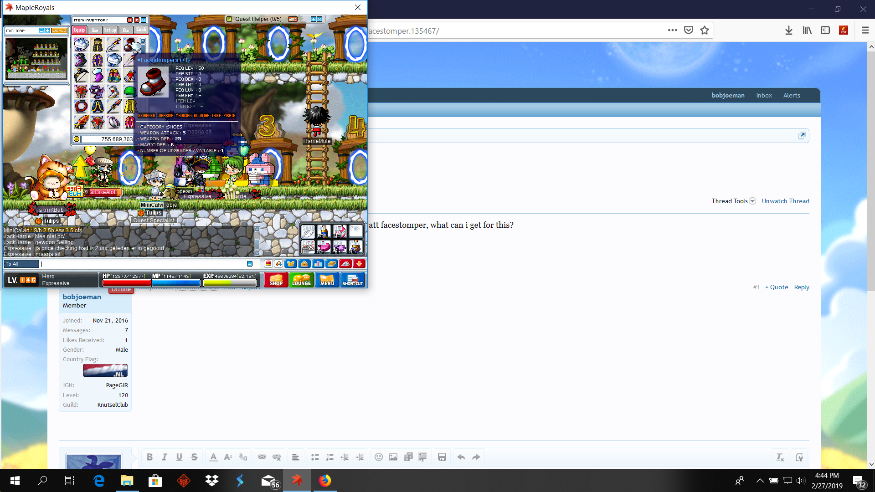Open the Inventory bag icon
The image size is (875, 492).
(304, 264)
